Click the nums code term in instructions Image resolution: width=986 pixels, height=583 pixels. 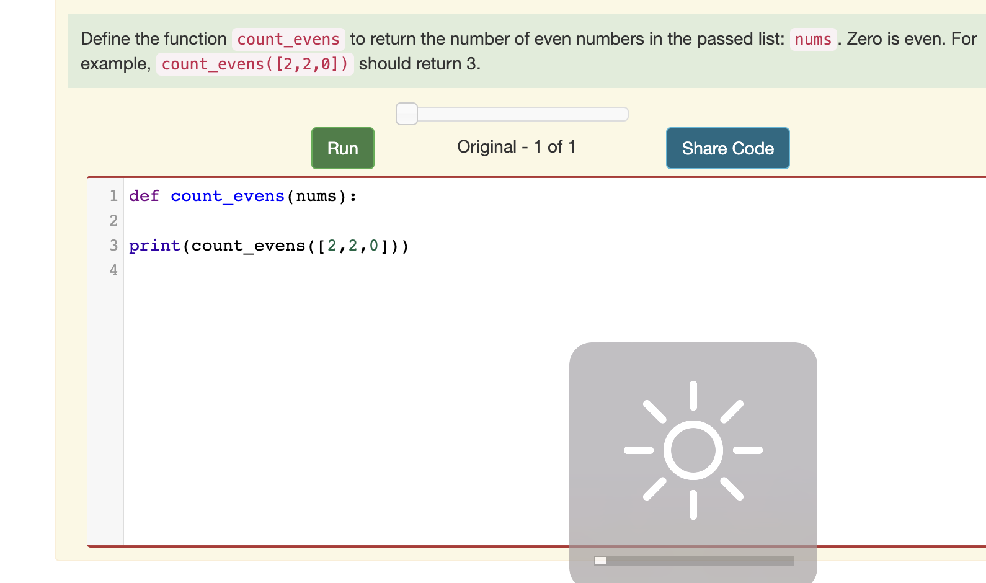pos(813,39)
